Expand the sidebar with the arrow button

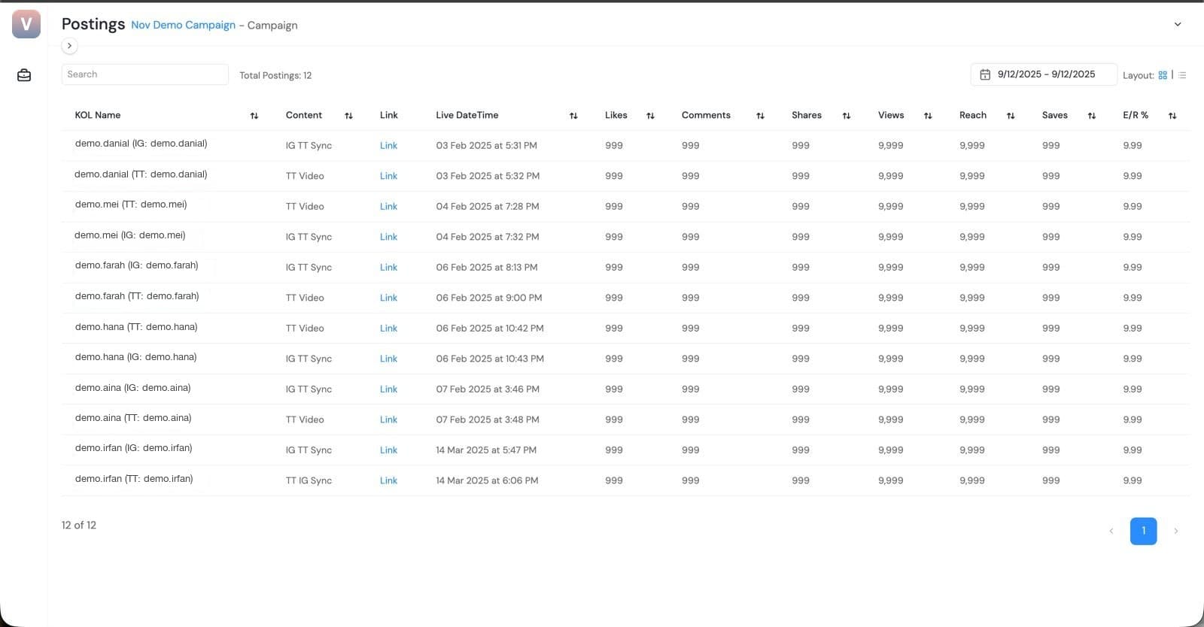click(x=69, y=46)
